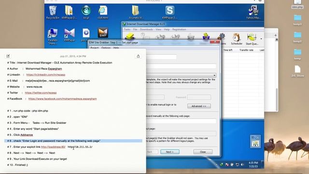Select the Acunetix folder on desktop
309x174 pixels.
point(136,12)
